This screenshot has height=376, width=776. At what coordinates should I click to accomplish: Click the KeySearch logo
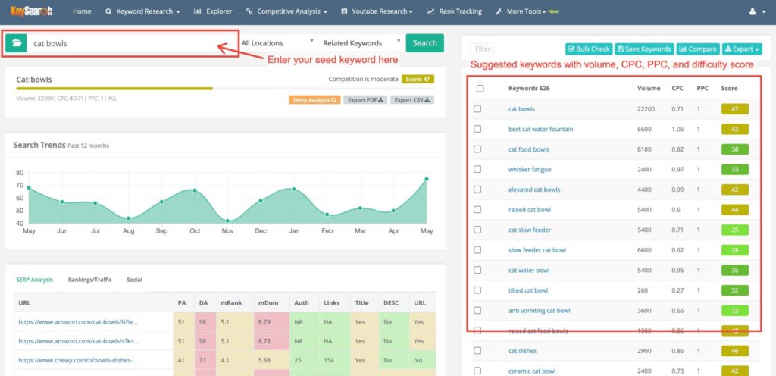31,11
